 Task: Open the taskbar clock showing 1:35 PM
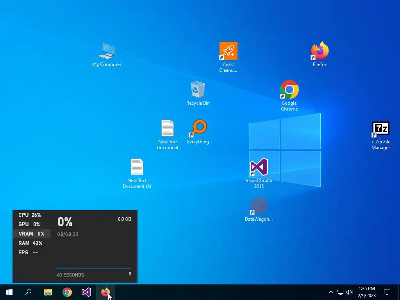pos(367,292)
